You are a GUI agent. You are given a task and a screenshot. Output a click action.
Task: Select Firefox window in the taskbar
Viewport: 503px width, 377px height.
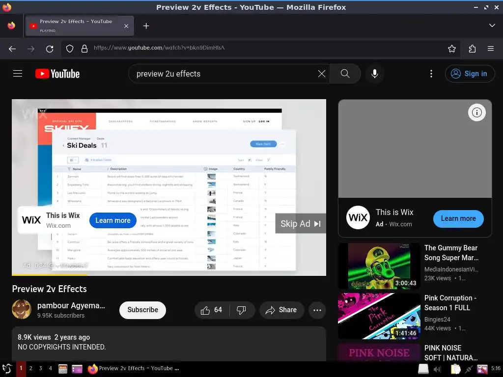click(134, 368)
